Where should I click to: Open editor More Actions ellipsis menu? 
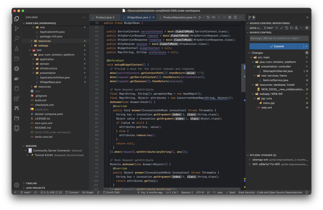point(241,17)
